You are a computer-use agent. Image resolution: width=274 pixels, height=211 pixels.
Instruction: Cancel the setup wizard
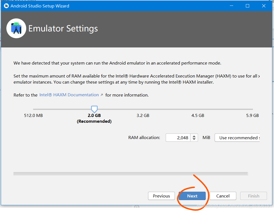pyautogui.click(x=223, y=196)
